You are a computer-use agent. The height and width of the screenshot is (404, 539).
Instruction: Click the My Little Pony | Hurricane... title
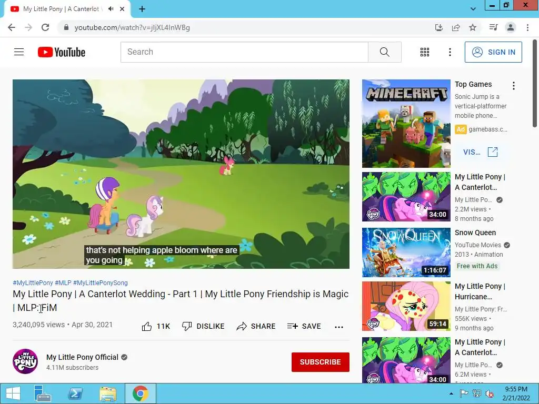[x=480, y=291]
